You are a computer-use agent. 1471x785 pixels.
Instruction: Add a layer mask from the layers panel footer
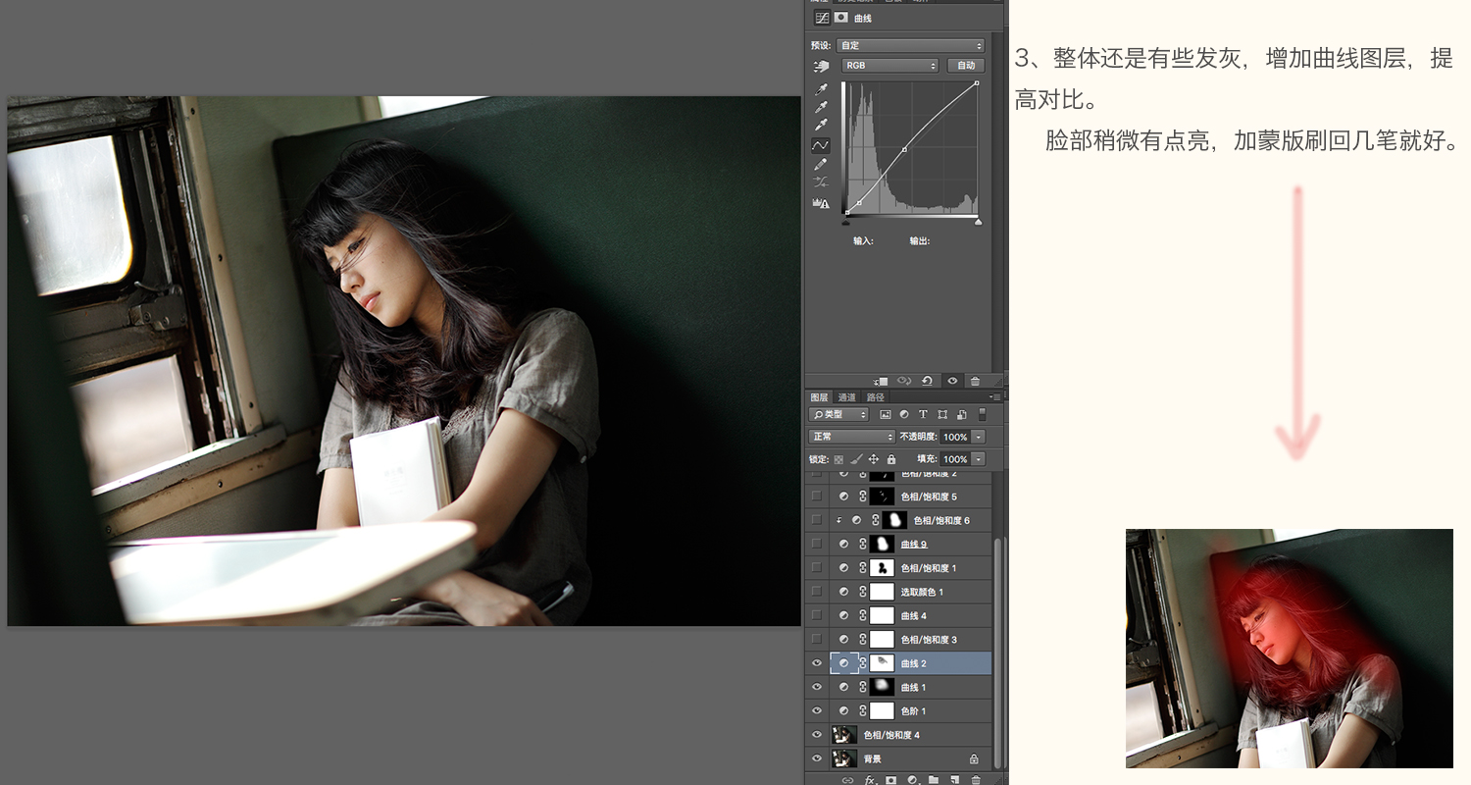(x=891, y=780)
